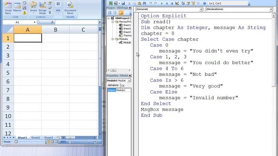Click the Paste icon in VBA toolbar
This screenshot has height=156, width=278.
(139, 3)
